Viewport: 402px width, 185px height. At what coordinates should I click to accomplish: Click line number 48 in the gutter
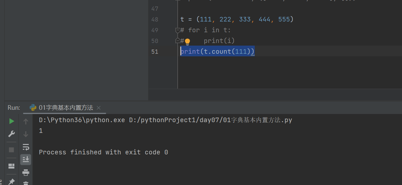click(x=155, y=20)
